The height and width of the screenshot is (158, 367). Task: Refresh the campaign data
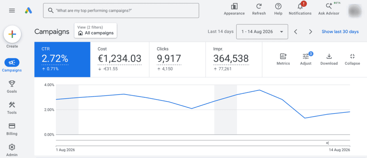(259, 9)
